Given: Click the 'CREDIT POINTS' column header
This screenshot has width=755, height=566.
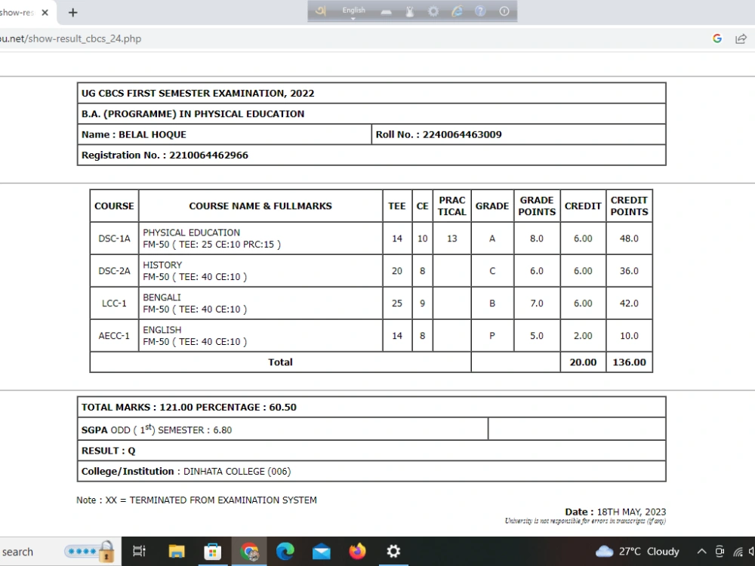Looking at the screenshot, I should (630, 206).
